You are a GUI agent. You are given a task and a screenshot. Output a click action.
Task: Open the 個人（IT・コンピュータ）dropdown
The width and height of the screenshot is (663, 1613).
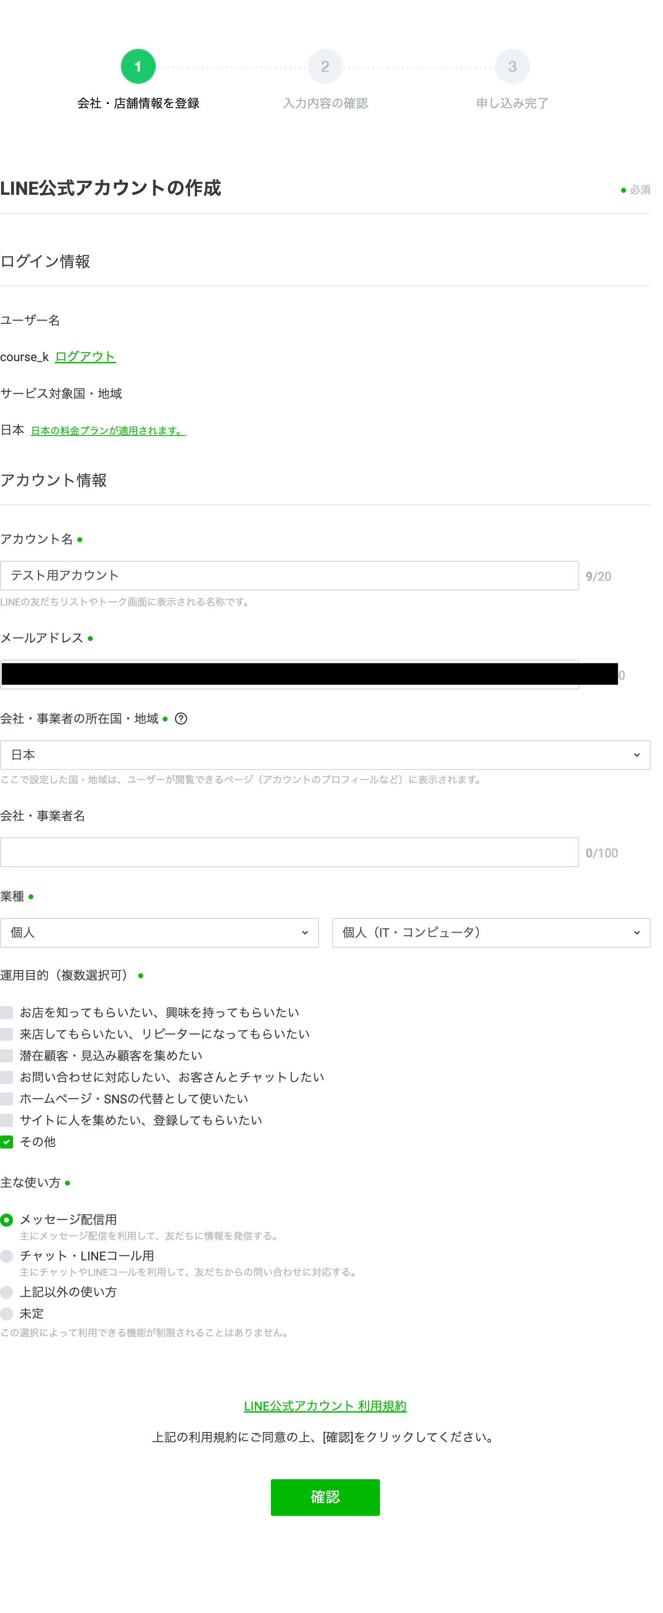pyautogui.click(x=491, y=933)
